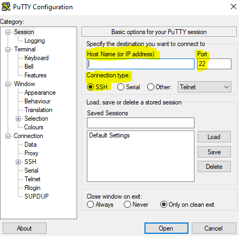Viewport: 239px width, 236px height.
Task: Open the Colours settings category
Action: pyautogui.click(x=34, y=127)
